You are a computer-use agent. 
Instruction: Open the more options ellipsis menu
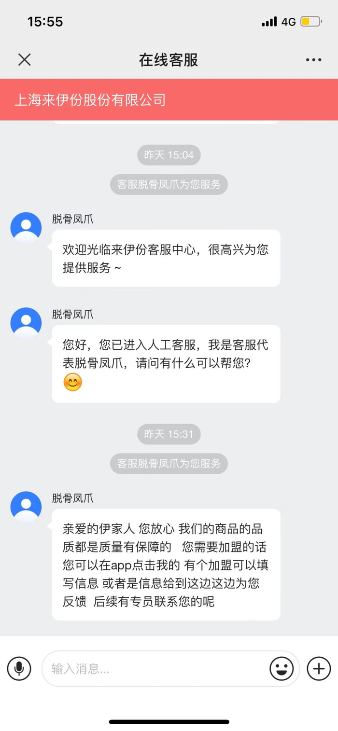coord(313,59)
